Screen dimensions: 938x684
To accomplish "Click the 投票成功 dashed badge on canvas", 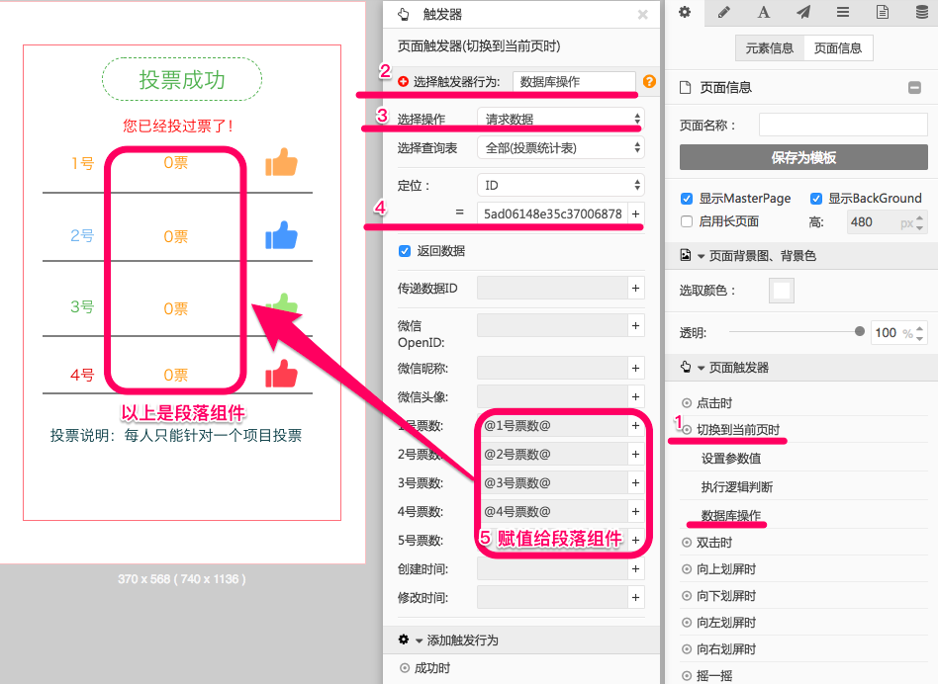I will 182,79.
